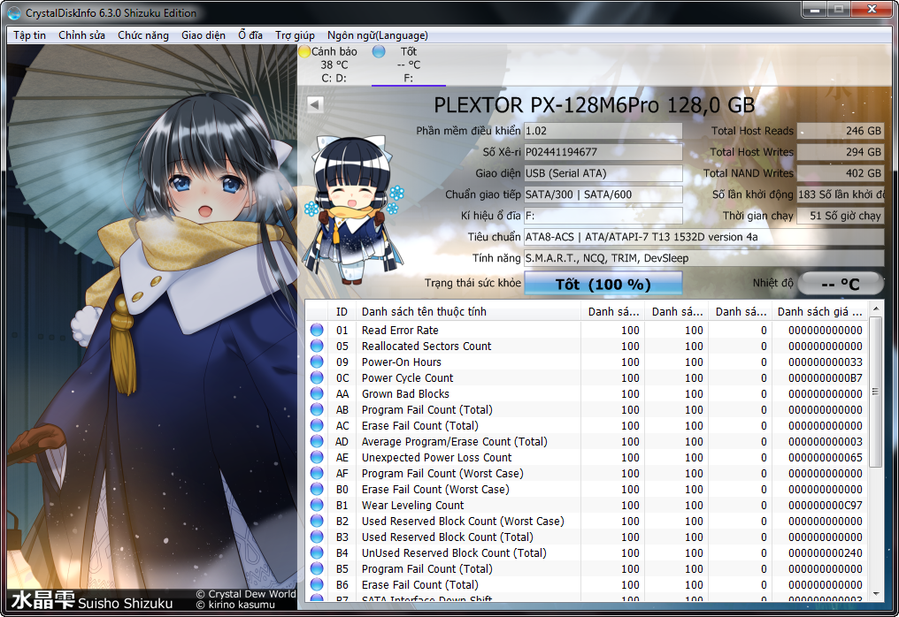The width and height of the screenshot is (899, 617).
Task: Click raw value 000000000240
Action: tap(825, 552)
